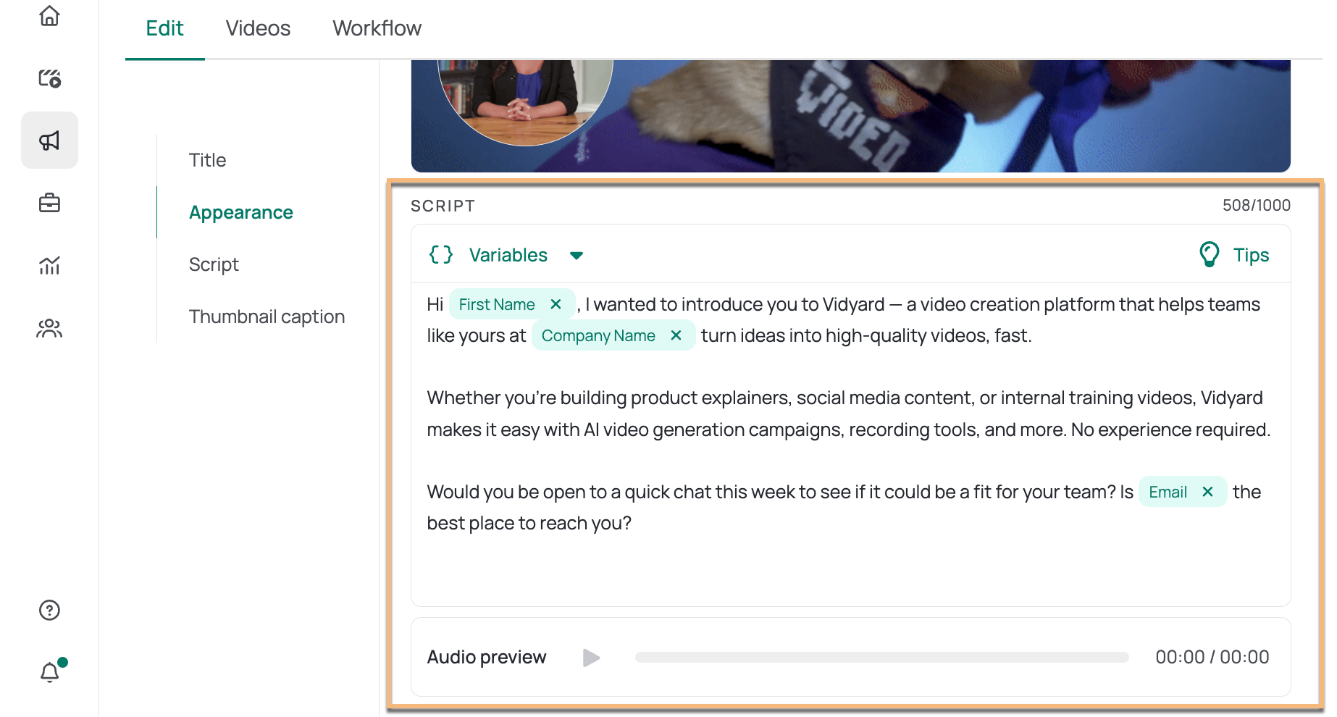Click the Tips lightbulb icon
1337x717 pixels.
pyautogui.click(x=1210, y=255)
